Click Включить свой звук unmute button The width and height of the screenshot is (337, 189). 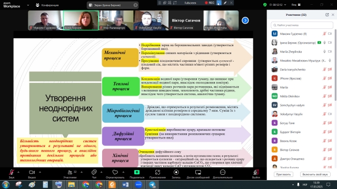[315, 174]
